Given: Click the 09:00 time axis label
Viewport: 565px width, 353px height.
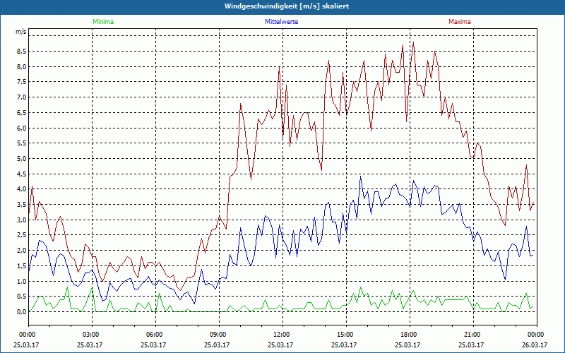Looking at the screenshot, I should (218, 335).
